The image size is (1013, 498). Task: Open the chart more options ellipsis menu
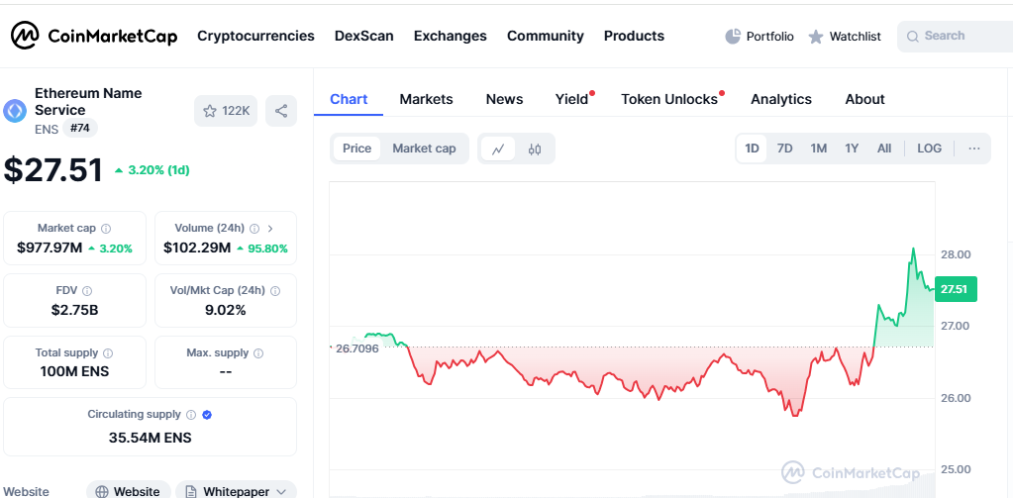[973, 149]
